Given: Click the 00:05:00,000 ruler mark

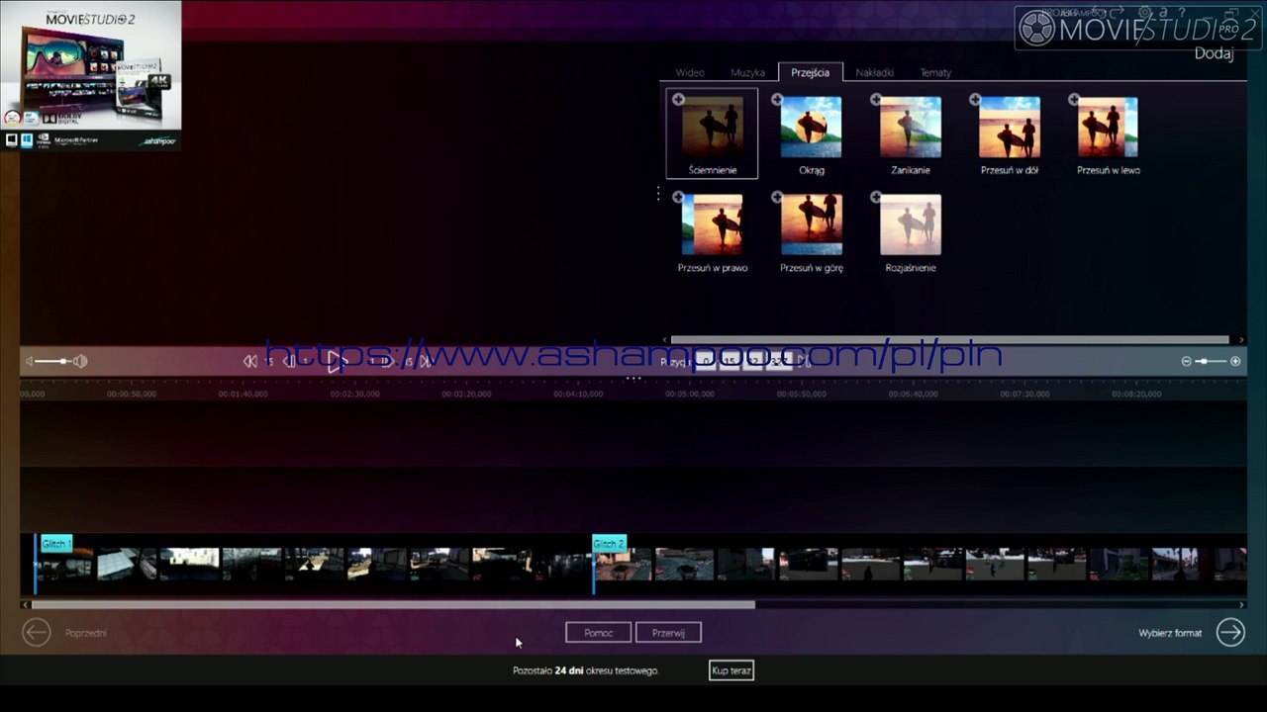Looking at the screenshot, I should tap(690, 394).
